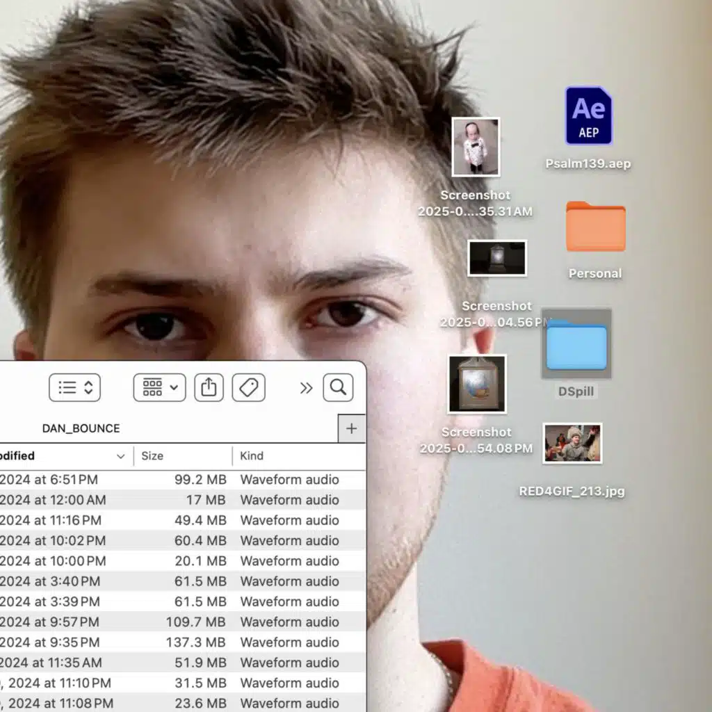The width and height of the screenshot is (712, 712).
Task: Add a new Finder tab with plus
Action: 351,428
